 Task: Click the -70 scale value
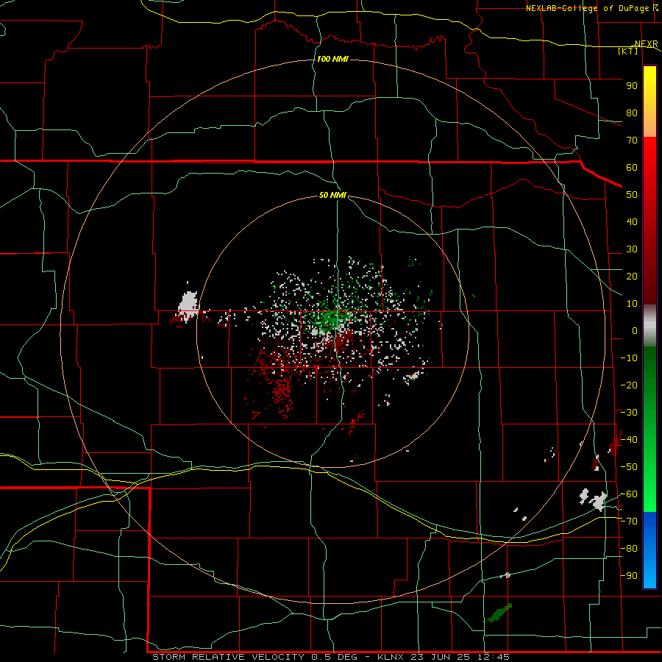(629, 522)
